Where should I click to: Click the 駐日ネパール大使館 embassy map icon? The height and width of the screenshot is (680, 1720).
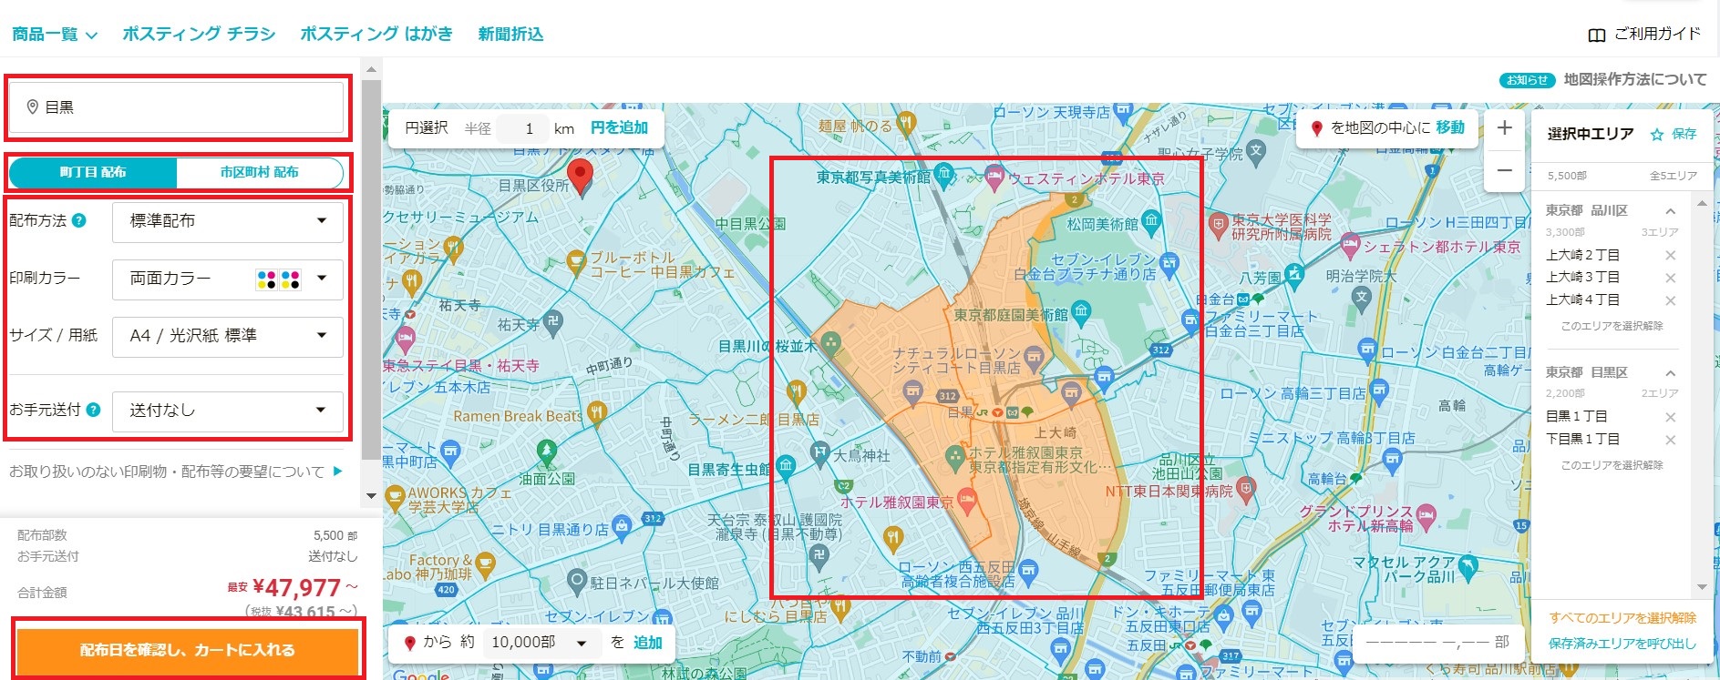point(576,580)
